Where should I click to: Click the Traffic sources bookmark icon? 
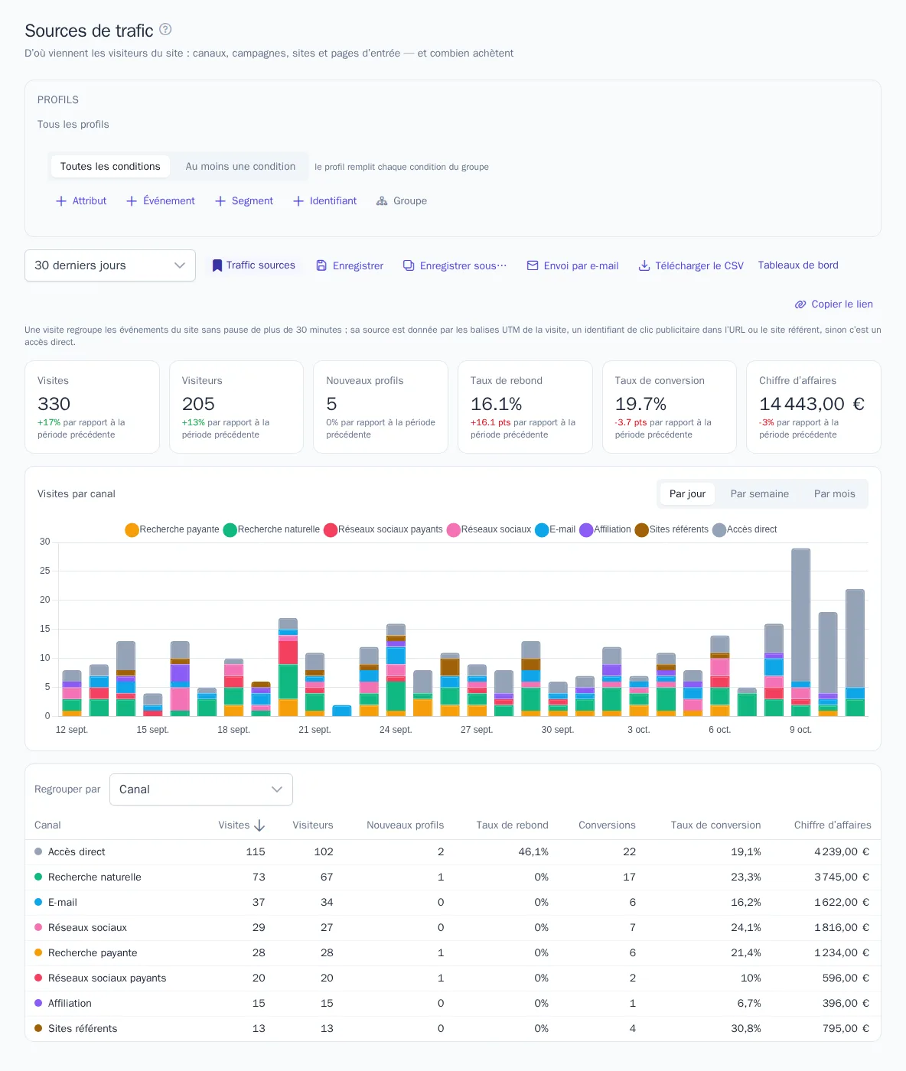coord(217,265)
